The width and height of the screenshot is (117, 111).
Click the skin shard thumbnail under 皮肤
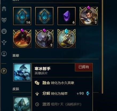pos(22,104)
